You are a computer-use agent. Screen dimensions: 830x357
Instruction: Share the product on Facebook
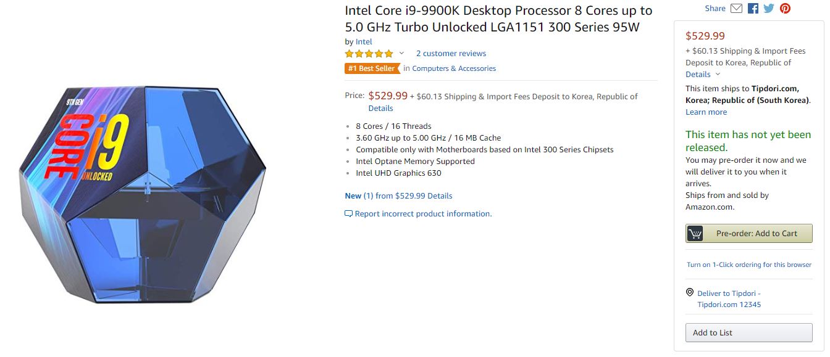pos(753,9)
